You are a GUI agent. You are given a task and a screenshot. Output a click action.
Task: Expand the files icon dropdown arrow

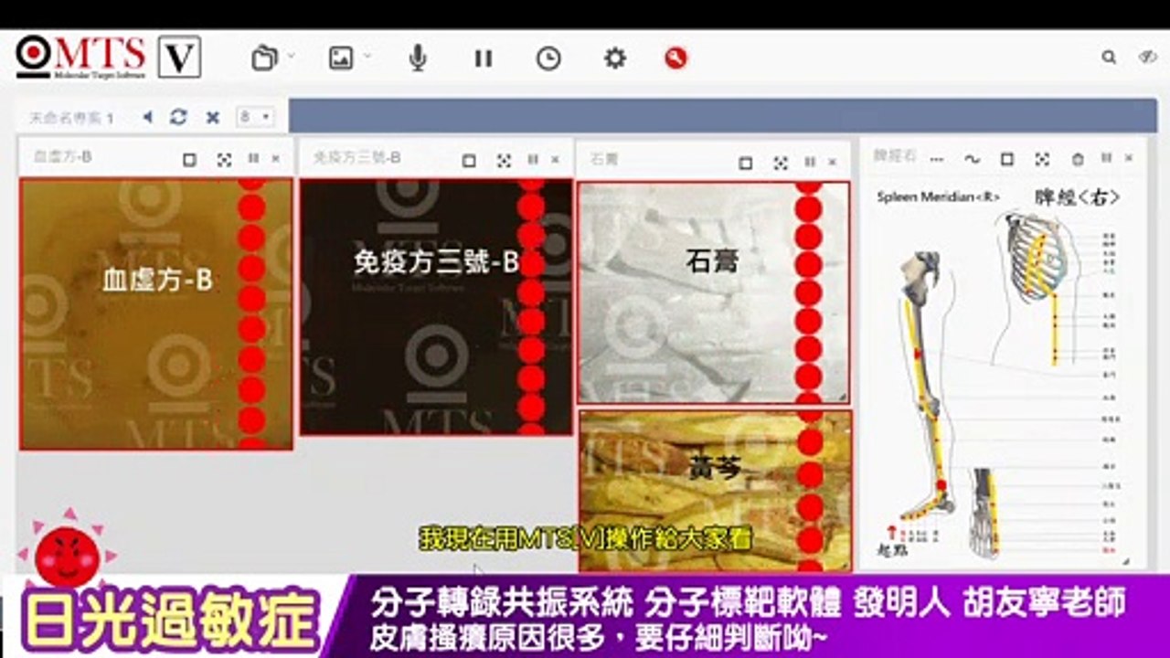click(292, 56)
